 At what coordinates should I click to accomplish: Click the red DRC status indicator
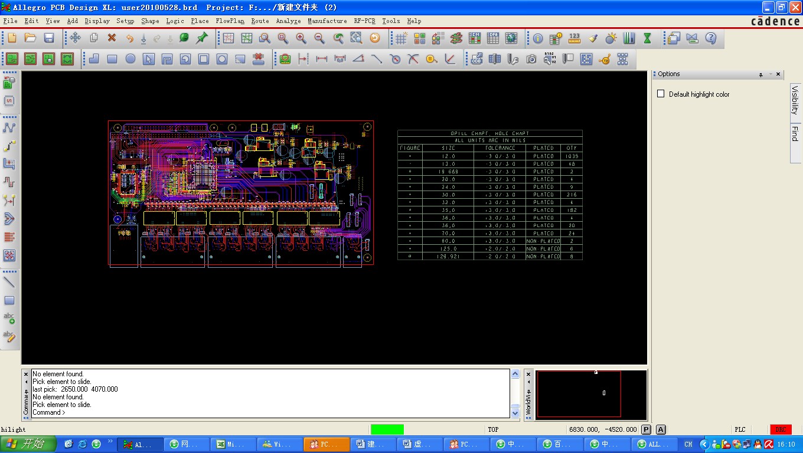781,429
